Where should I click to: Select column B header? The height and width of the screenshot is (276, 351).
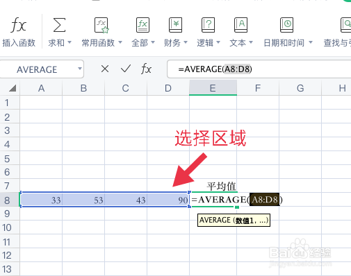tap(83, 88)
